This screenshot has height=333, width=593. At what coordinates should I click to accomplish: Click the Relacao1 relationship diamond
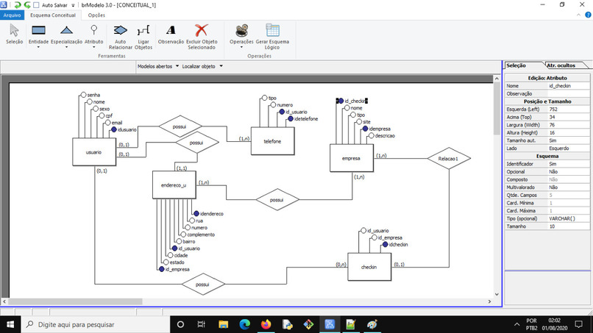449,158
